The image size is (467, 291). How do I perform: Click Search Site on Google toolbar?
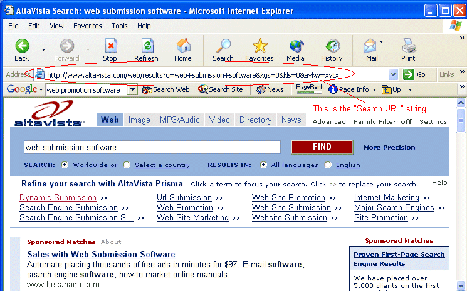(221, 89)
